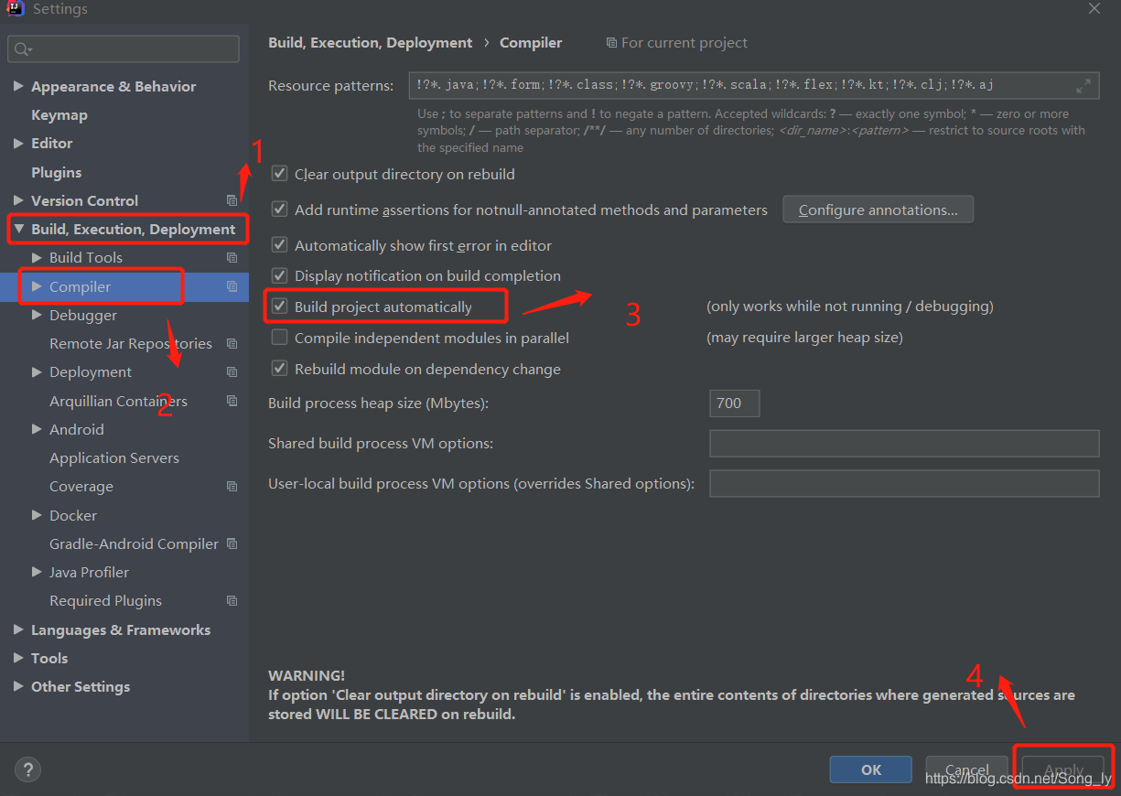
Task: Click the Cancel button
Action: point(967,769)
